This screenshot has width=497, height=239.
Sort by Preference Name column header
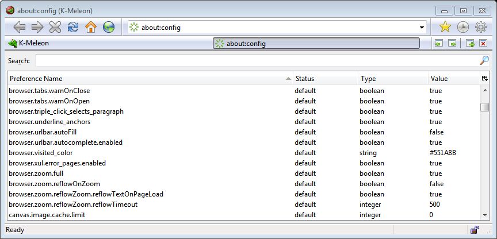151,79
